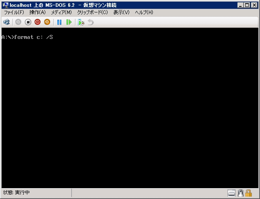Open the 操作(A) menu
This screenshot has height=199, width=260.
pos(37,12)
